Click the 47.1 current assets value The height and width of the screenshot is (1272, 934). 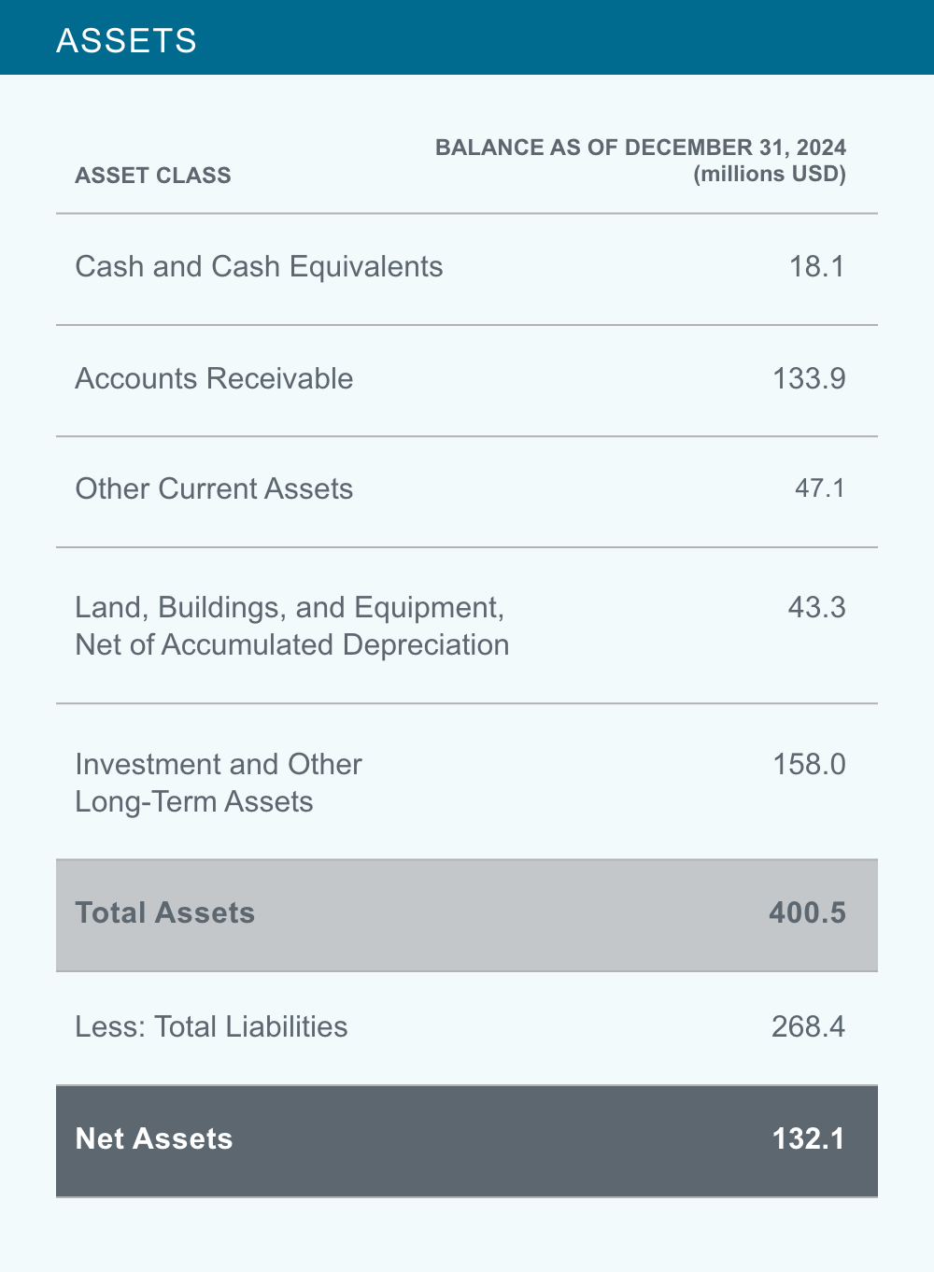pyautogui.click(x=820, y=488)
